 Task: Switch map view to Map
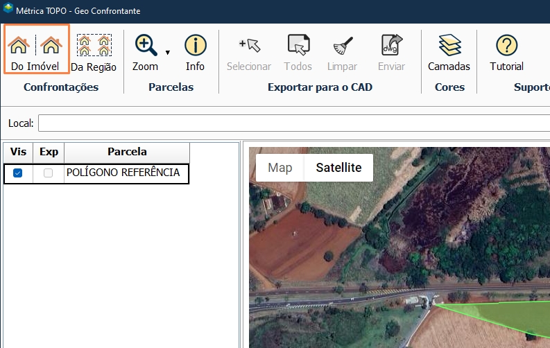coord(280,168)
